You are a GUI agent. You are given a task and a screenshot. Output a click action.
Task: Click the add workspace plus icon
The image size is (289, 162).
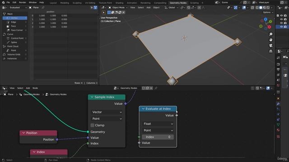tap(202, 3)
